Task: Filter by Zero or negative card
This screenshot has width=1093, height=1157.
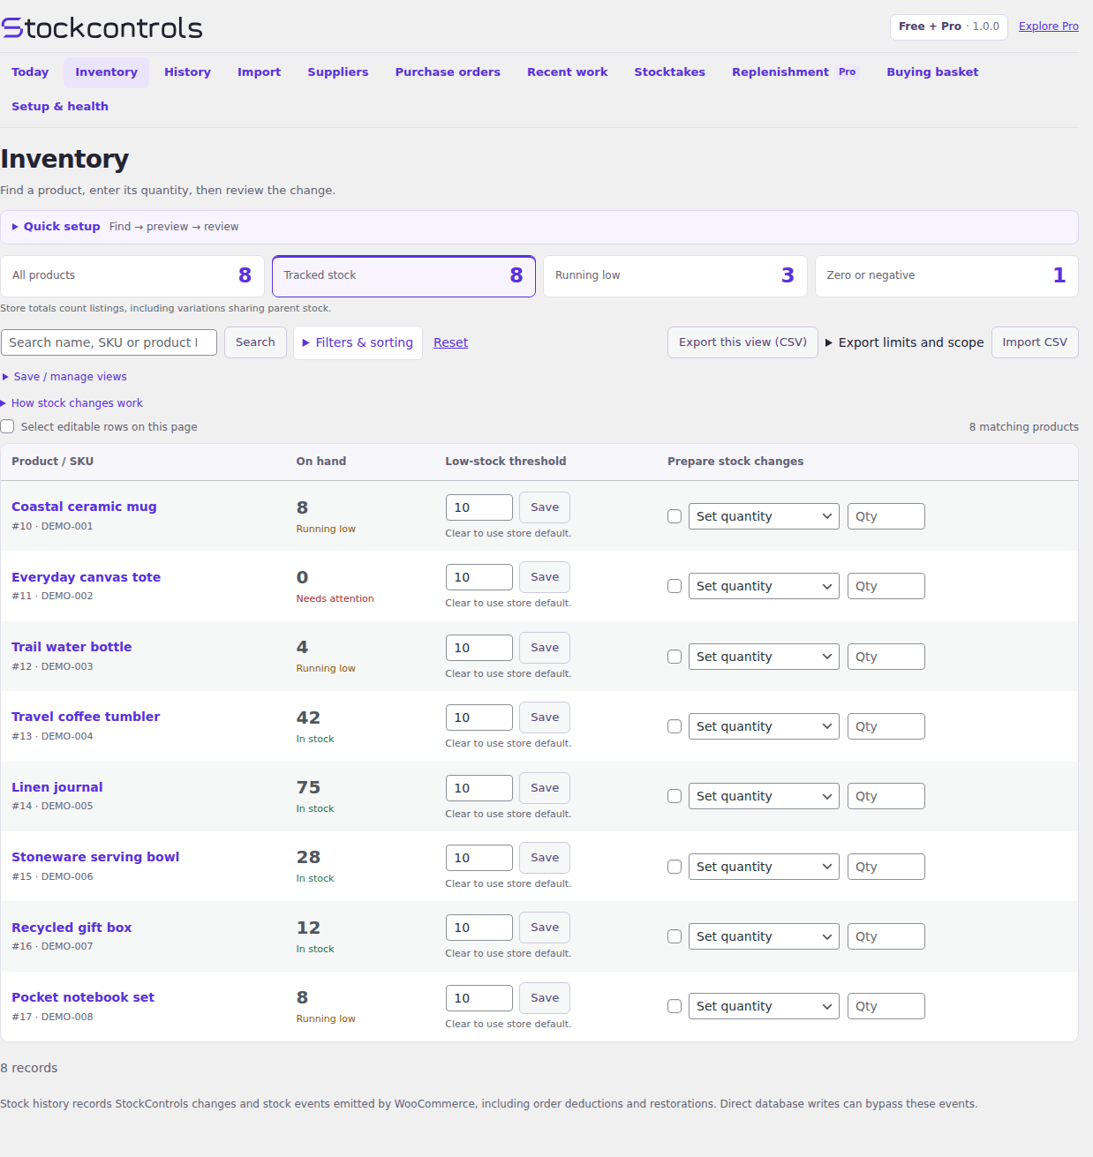Action: 946,276
